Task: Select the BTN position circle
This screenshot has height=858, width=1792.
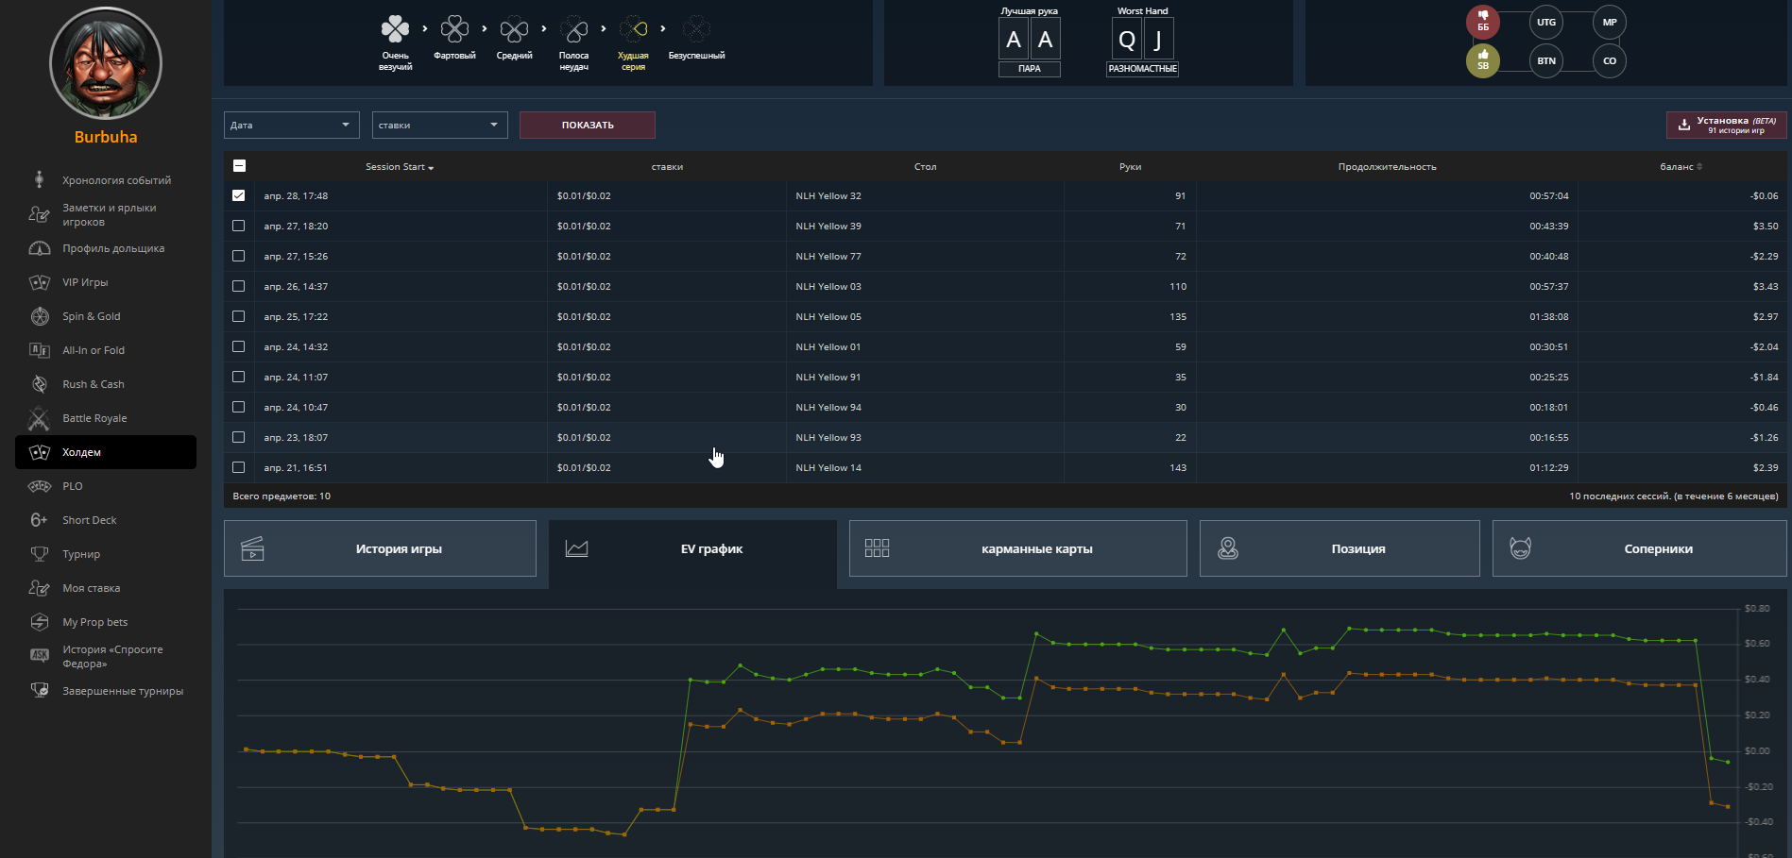Action: (1546, 61)
